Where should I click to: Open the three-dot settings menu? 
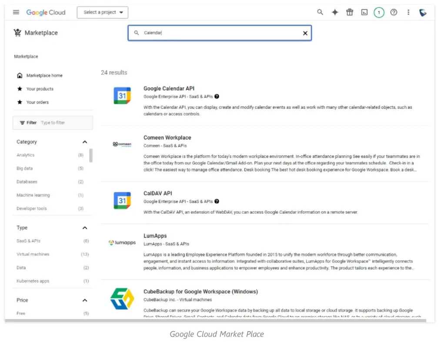point(408,12)
